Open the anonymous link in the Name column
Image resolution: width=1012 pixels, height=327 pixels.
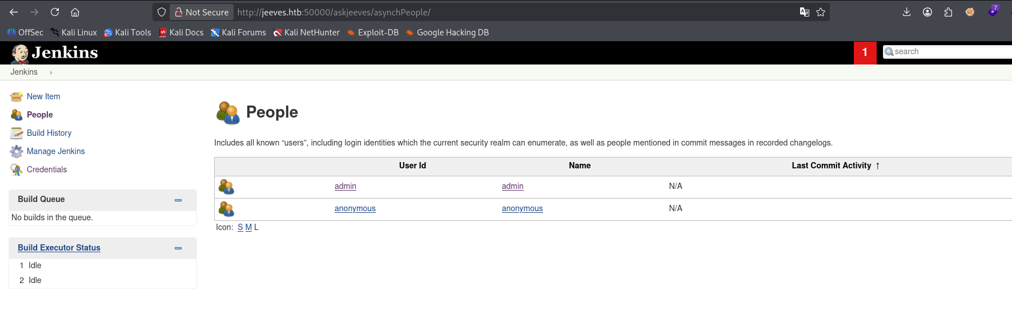[523, 208]
